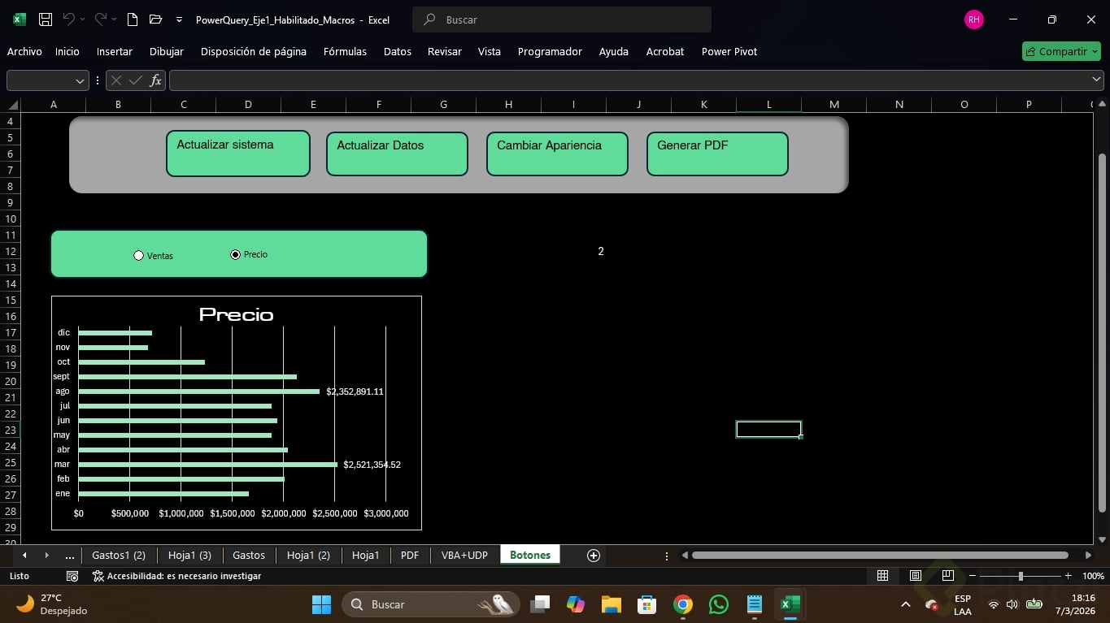Open WhatsApp from the taskbar

[x=719, y=604]
